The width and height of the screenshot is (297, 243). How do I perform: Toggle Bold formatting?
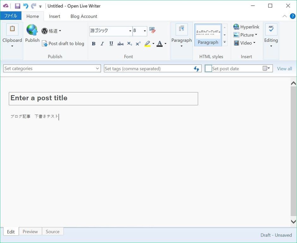point(93,44)
